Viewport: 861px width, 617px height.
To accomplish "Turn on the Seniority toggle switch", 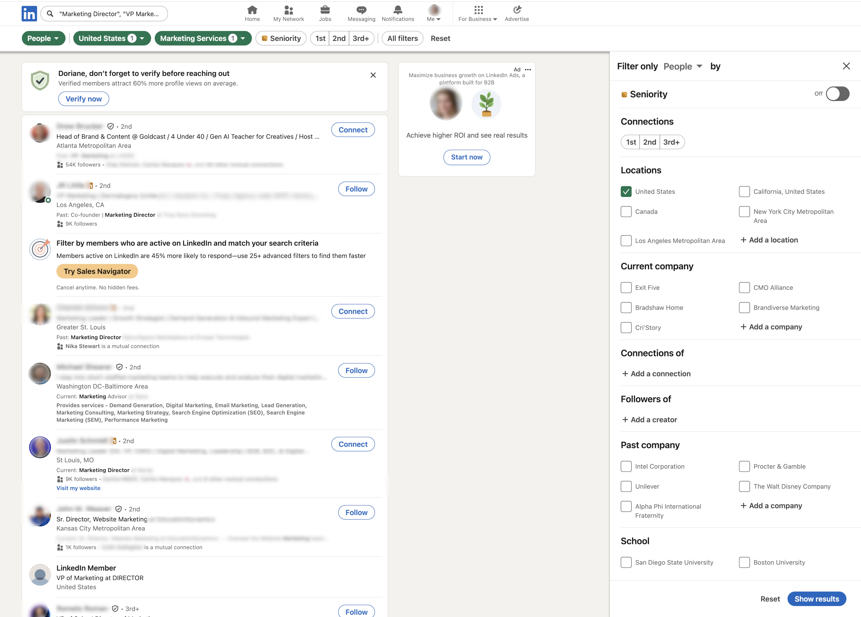I will click(x=838, y=94).
